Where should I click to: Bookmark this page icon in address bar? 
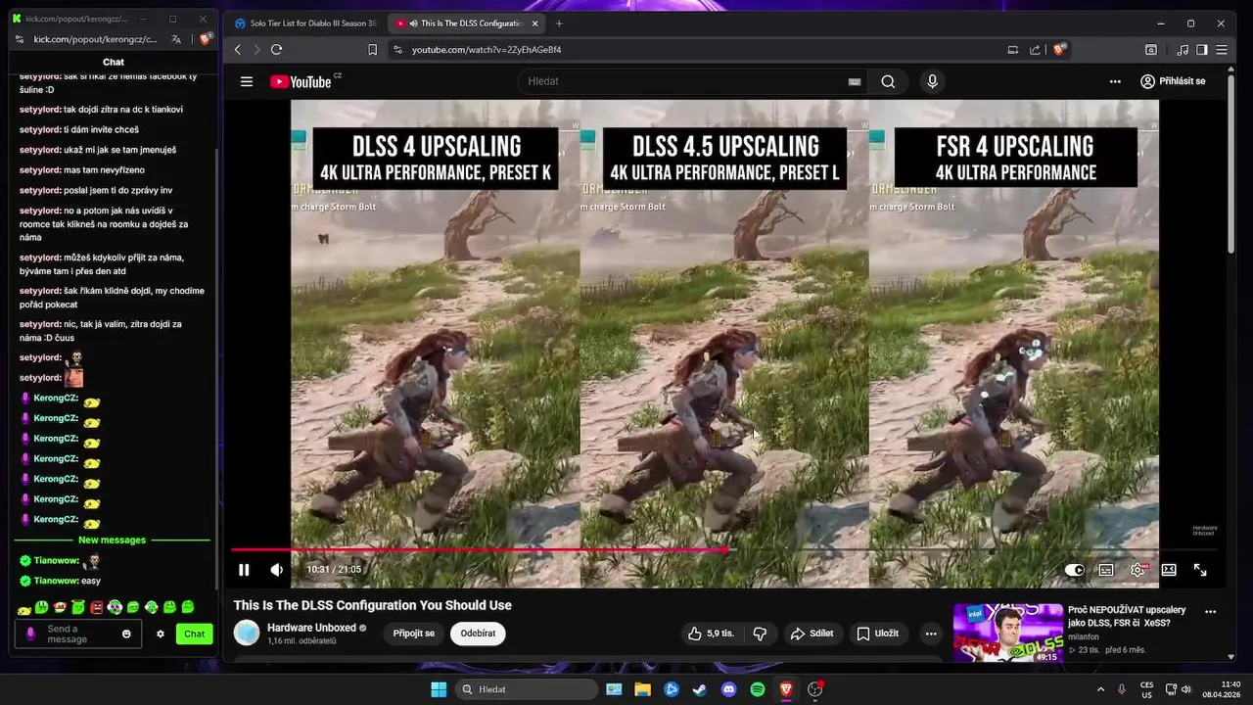[x=372, y=50]
